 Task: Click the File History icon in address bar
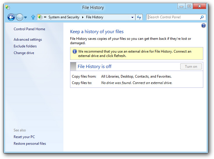40,17
